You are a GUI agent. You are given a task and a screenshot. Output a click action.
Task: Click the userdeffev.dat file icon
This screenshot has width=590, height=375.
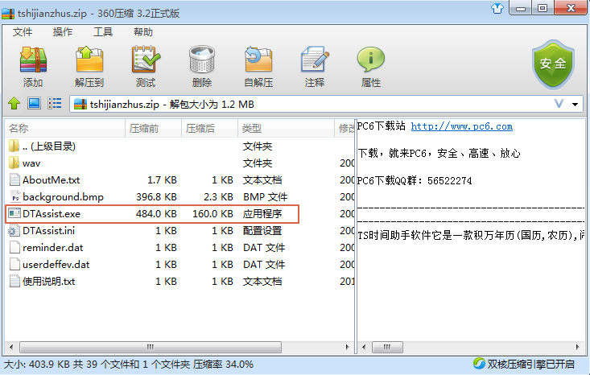pos(14,264)
